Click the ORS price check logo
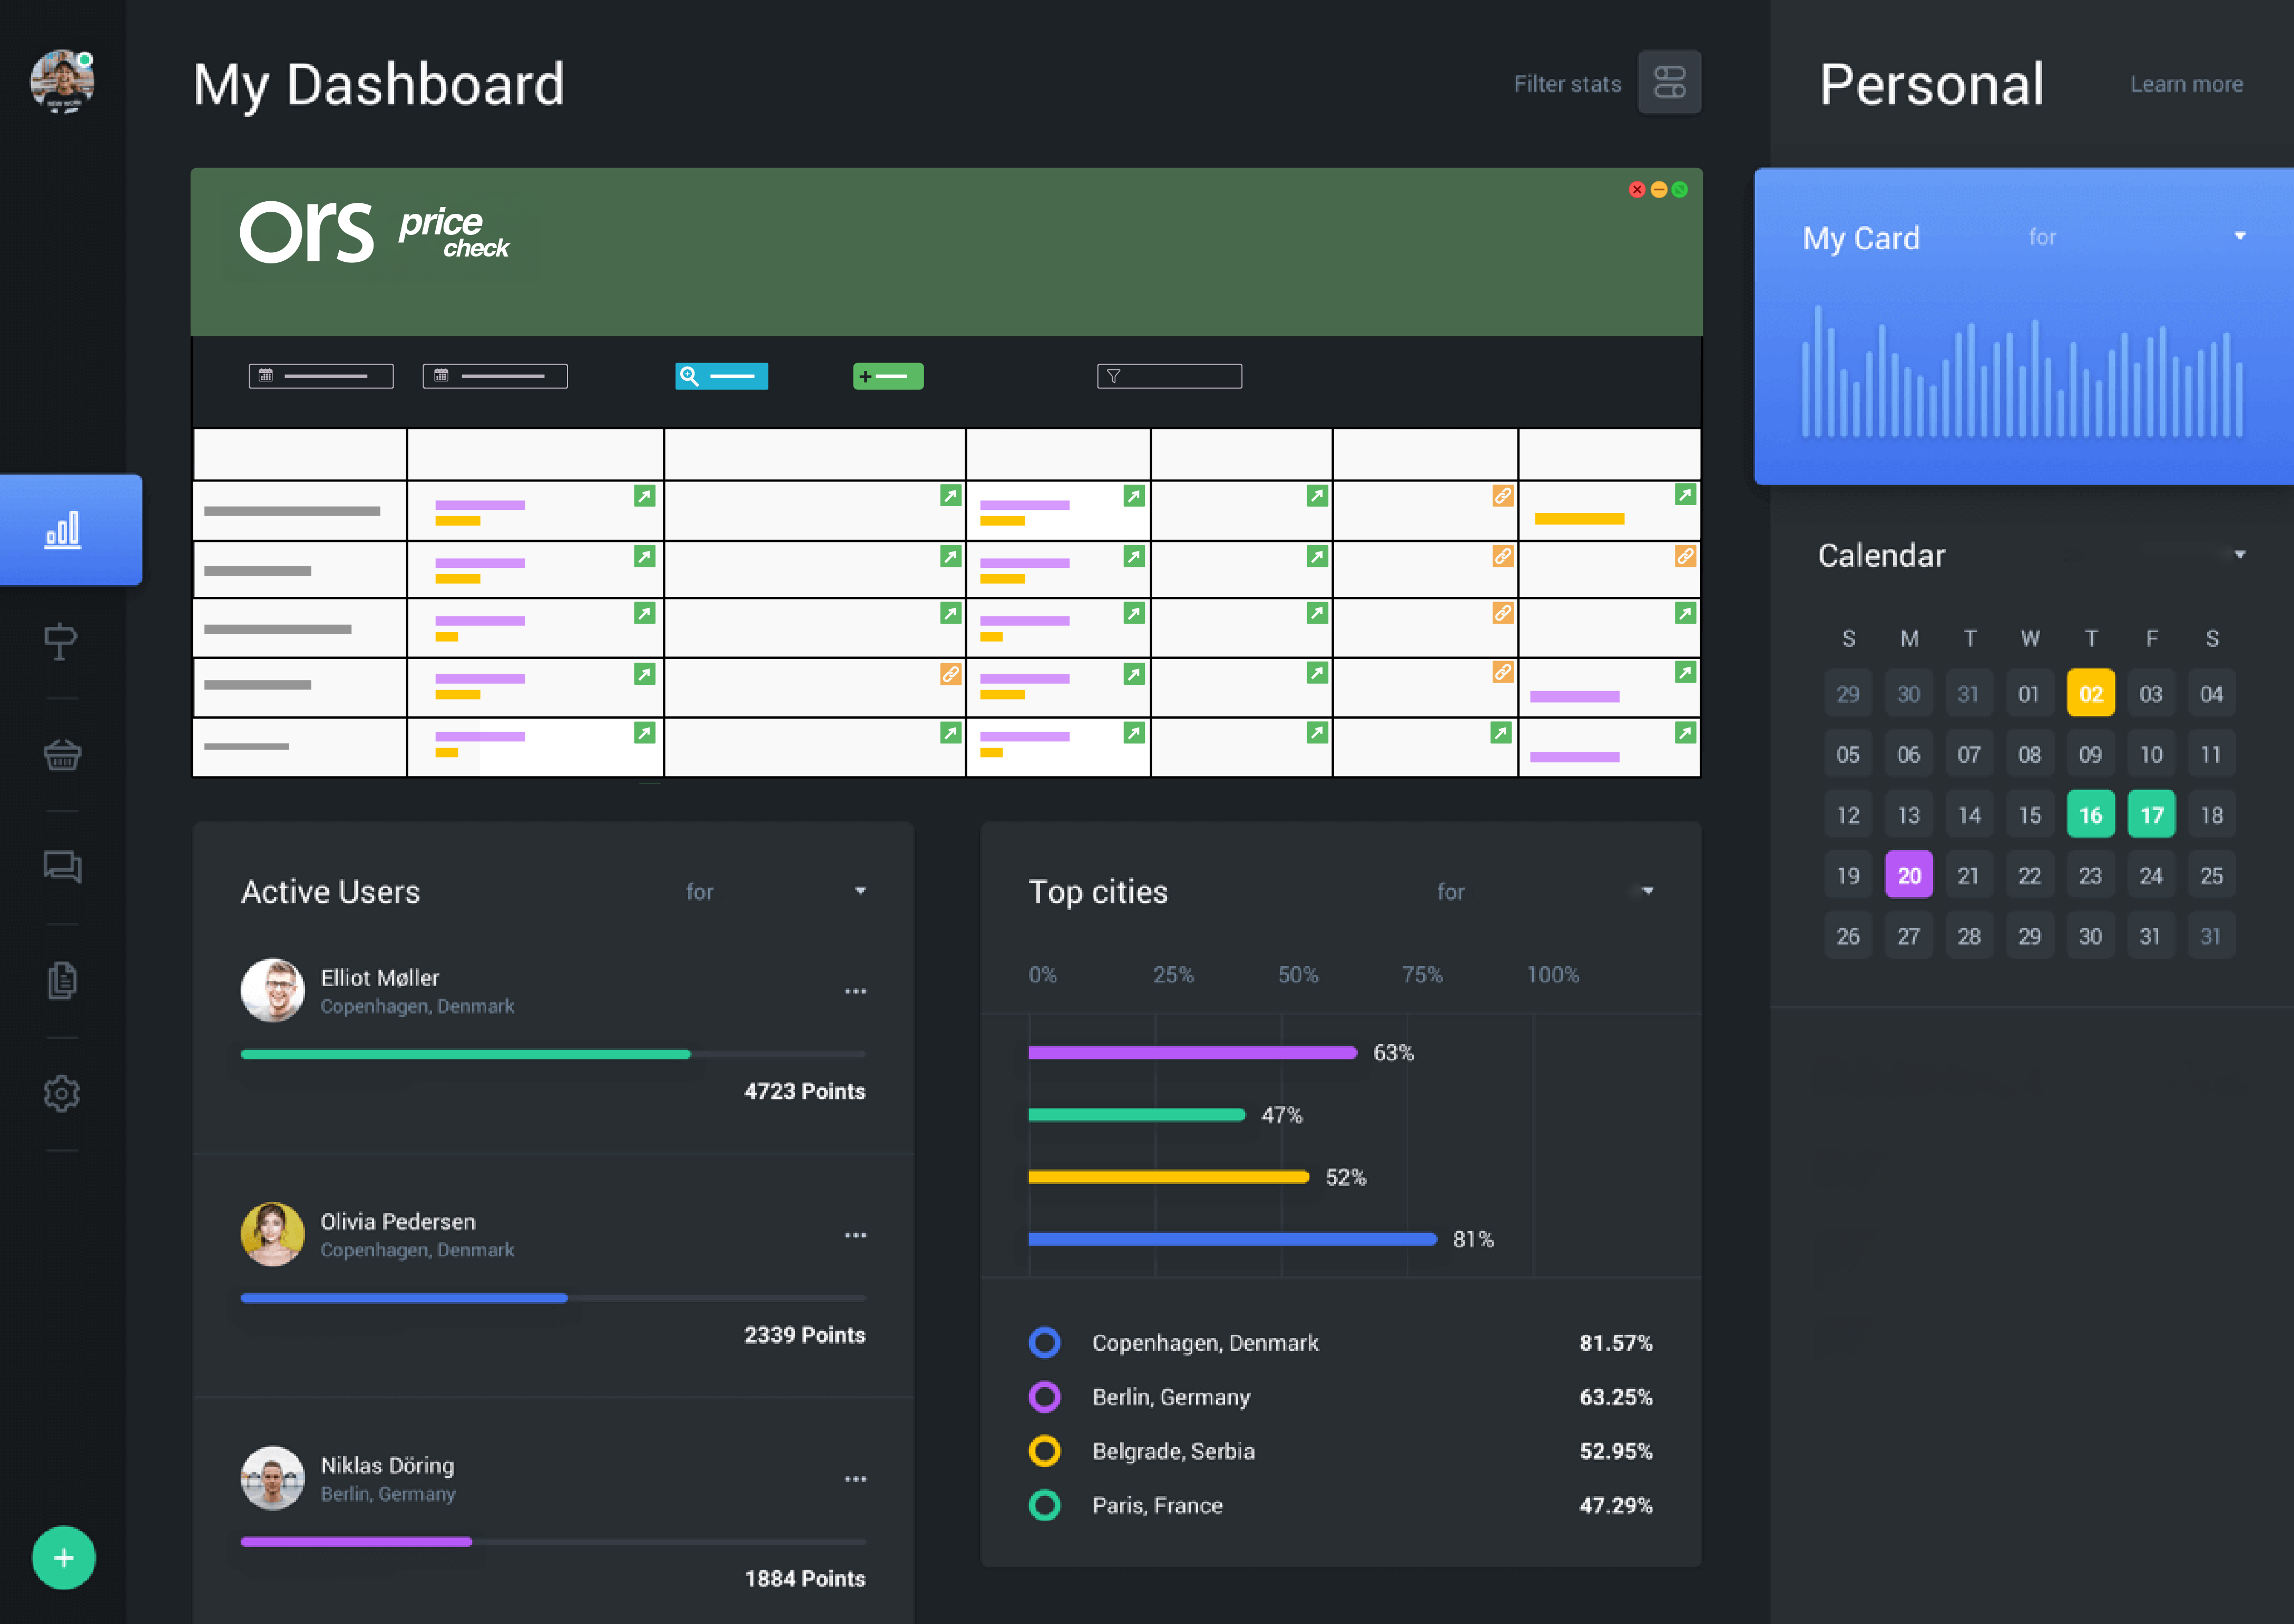The image size is (2294, 1624). coord(375,232)
